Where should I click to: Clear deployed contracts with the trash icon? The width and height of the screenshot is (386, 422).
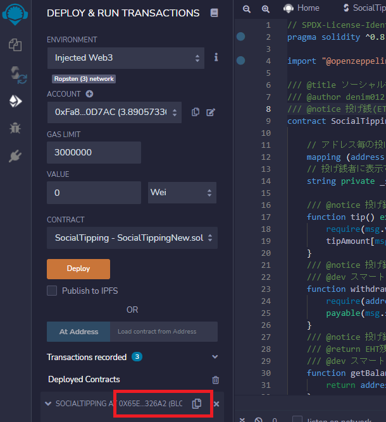[215, 380]
